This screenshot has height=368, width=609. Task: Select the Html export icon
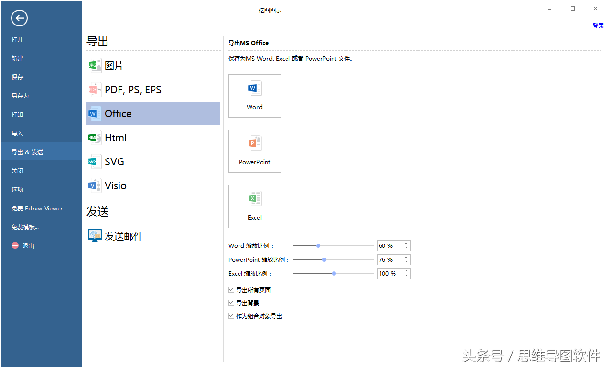coord(95,138)
